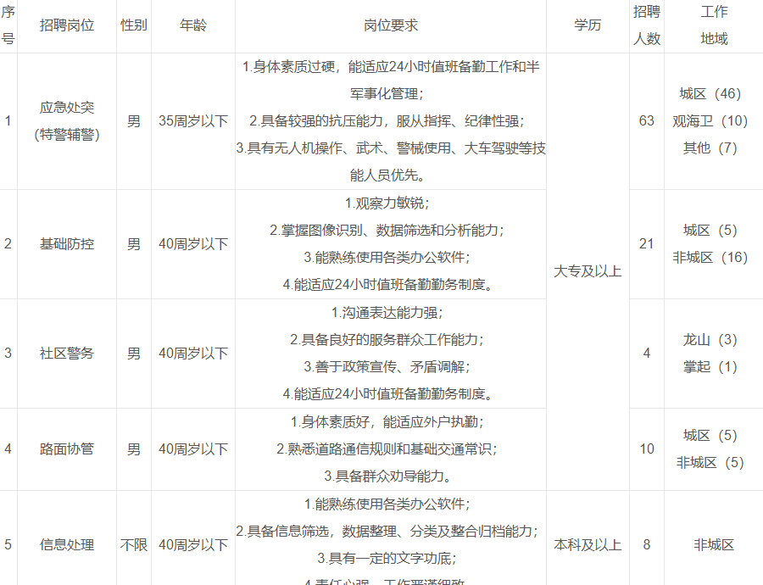Click the 工作地域 column header
Image resolution: width=763 pixels, height=585 pixels.
coord(714,25)
